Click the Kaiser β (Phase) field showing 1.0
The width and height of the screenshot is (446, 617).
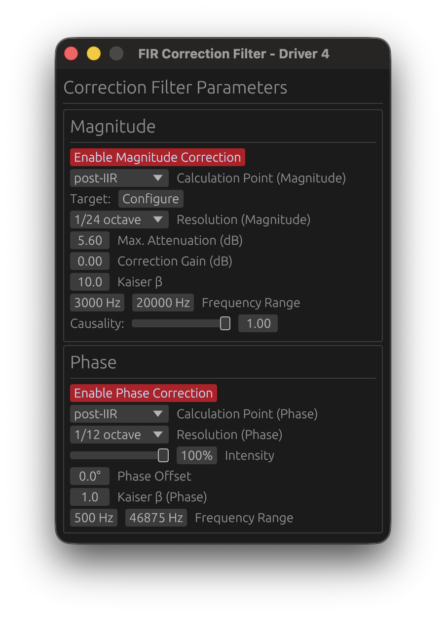(x=89, y=497)
